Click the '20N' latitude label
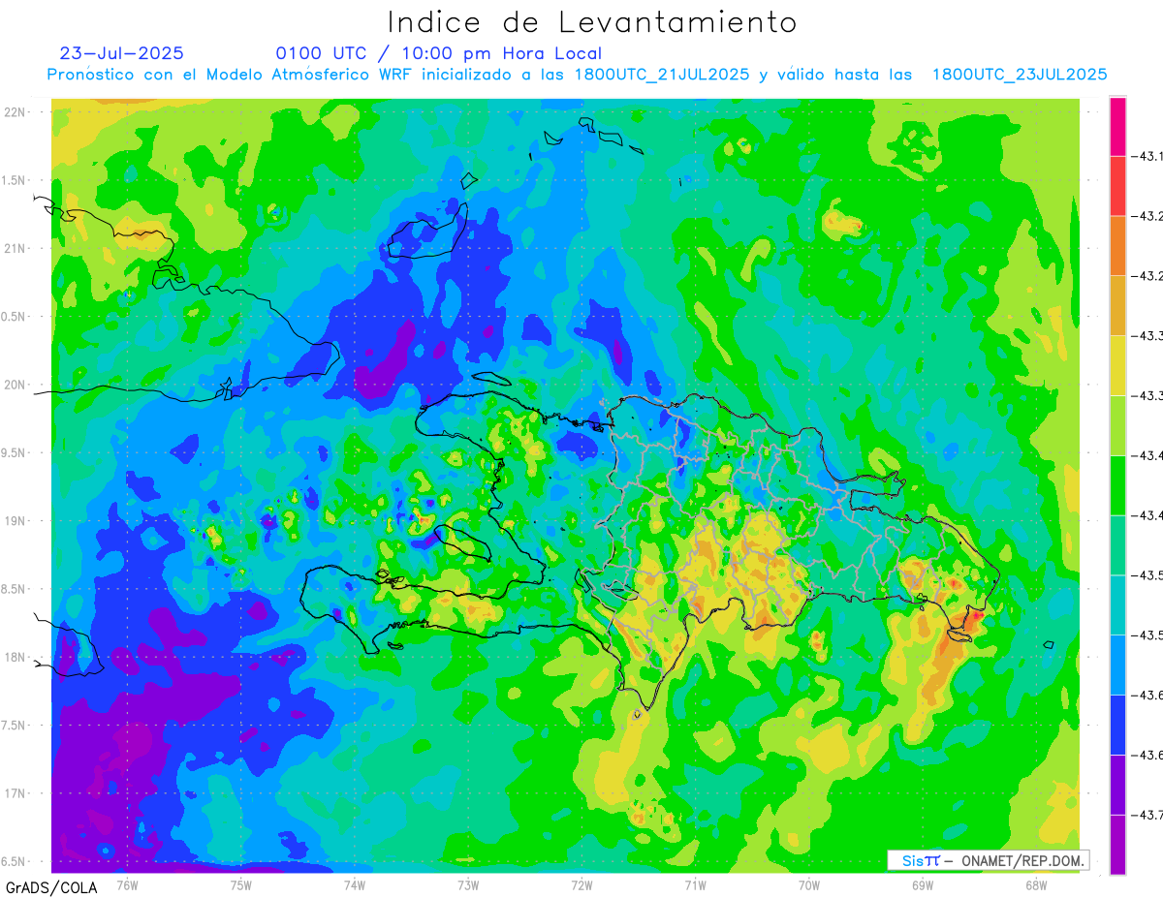 (x=15, y=385)
